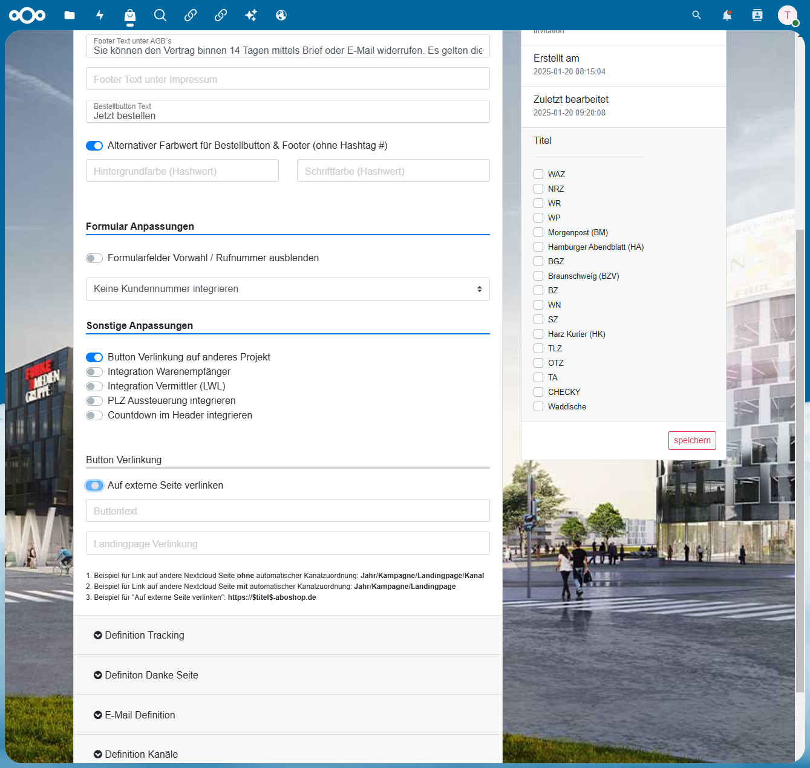Check the Braunschweig (BZV) checkbox
The image size is (810, 768).
click(x=538, y=276)
